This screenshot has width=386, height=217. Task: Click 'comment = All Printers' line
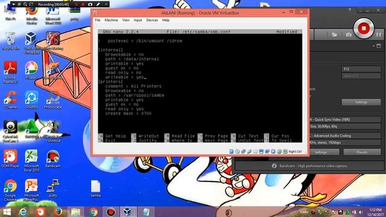pos(133,86)
